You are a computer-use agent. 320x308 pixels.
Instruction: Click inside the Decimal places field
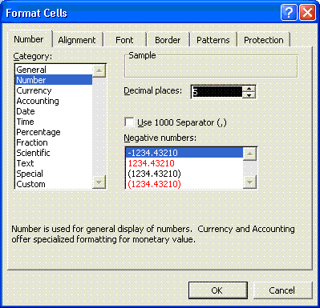[x=217, y=92]
